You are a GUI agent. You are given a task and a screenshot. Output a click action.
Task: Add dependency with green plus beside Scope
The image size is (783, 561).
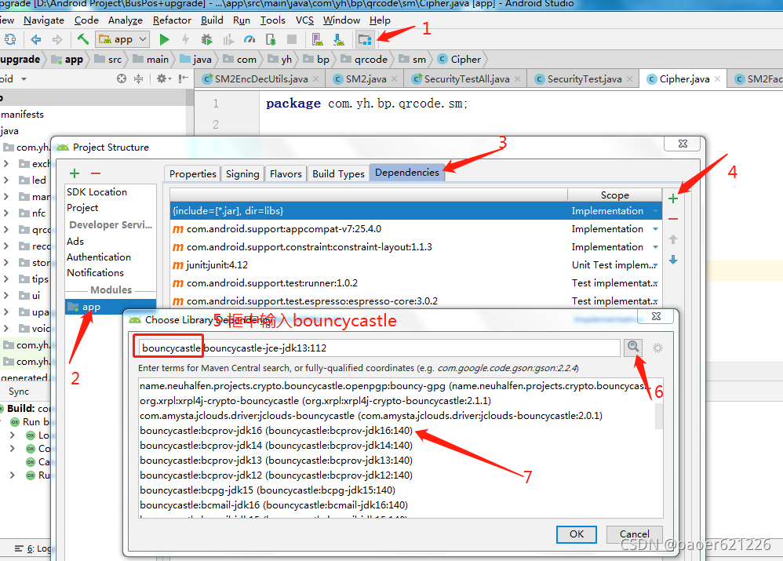pyautogui.click(x=673, y=199)
